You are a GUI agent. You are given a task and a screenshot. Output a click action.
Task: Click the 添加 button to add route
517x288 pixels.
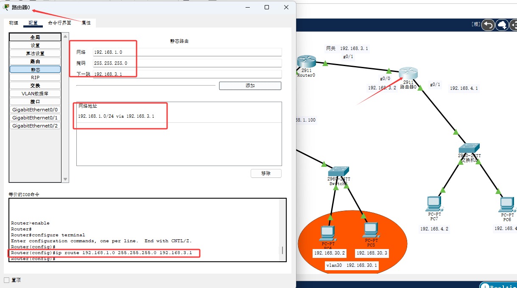pos(250,86)
